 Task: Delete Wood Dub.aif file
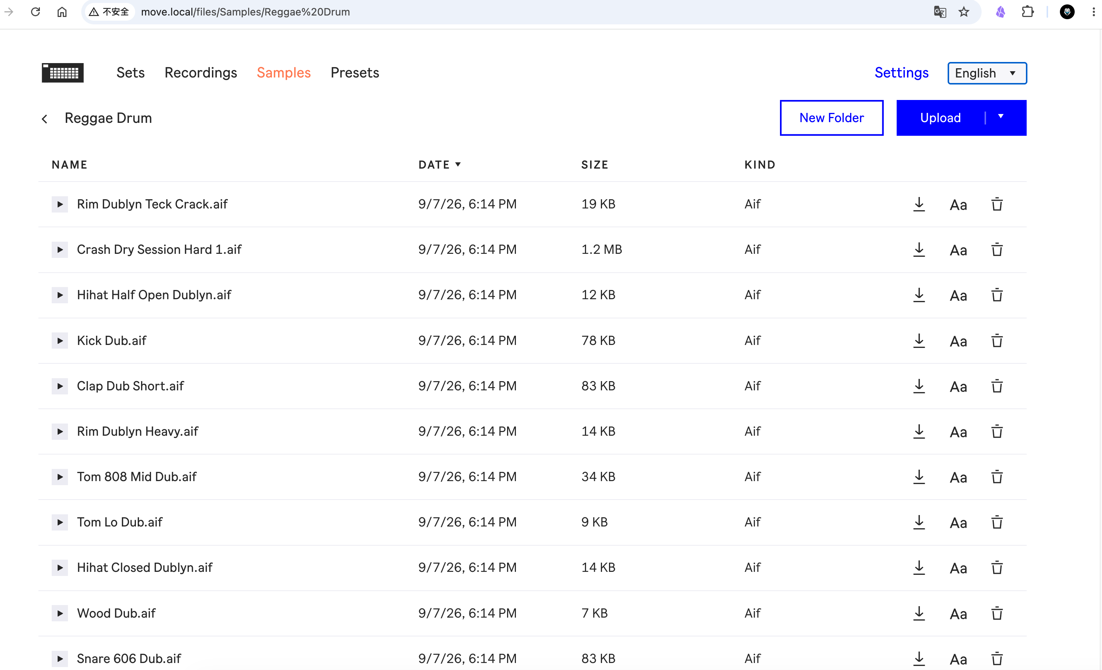coord(997,613)
